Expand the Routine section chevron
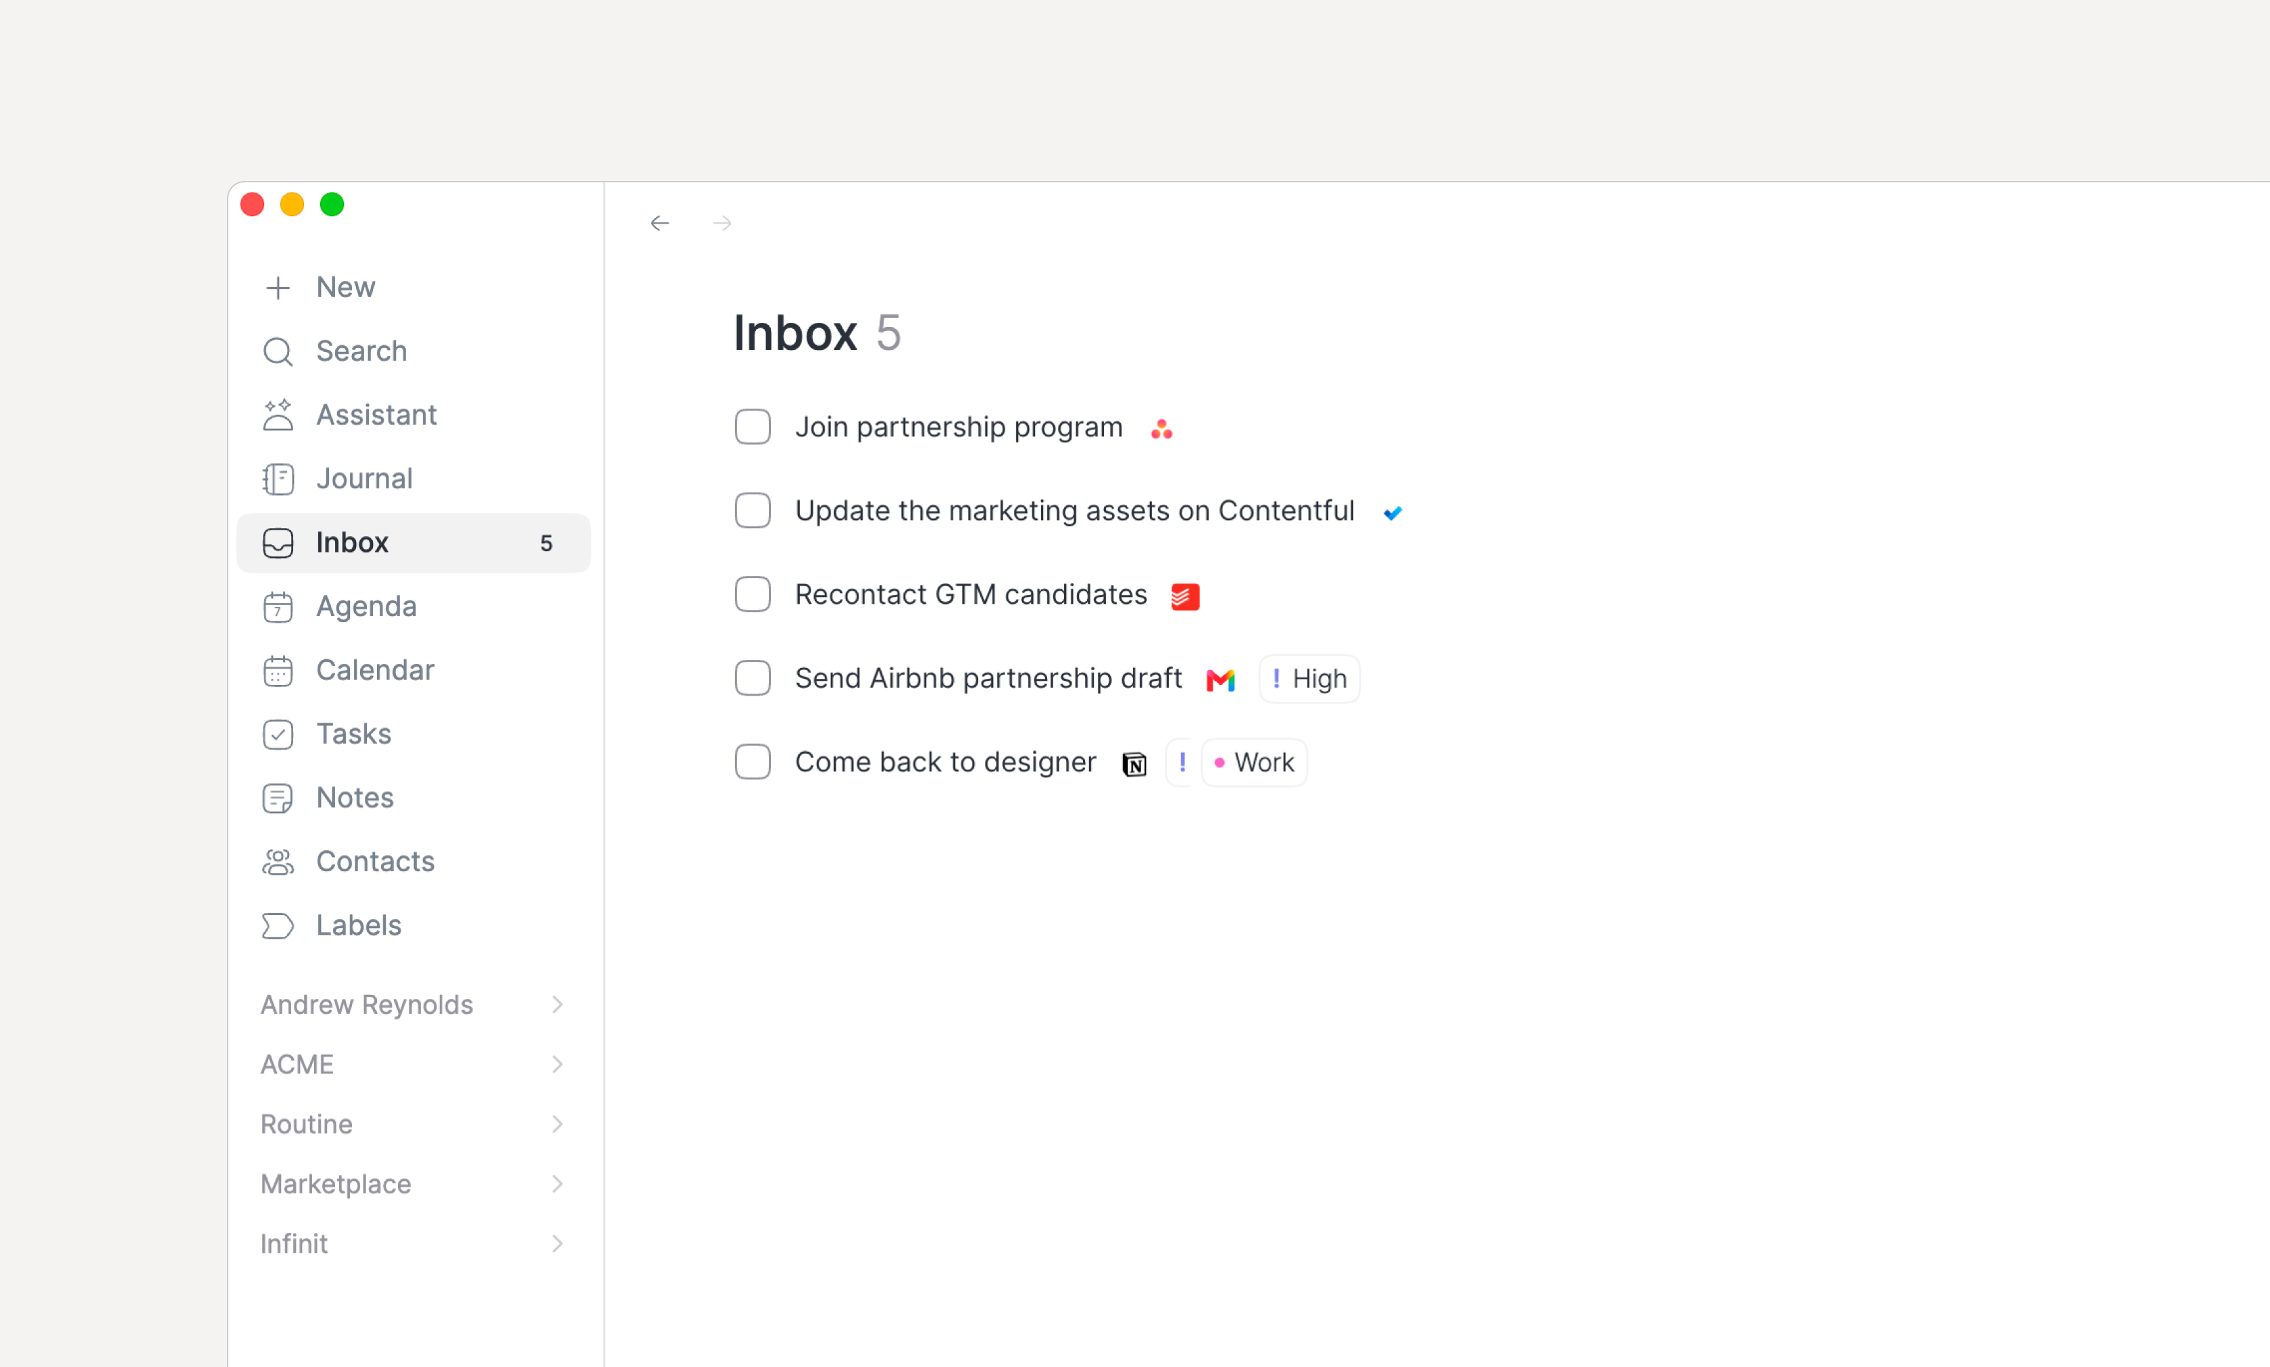Viewport: 2270px width, 1367px height. 557,1124
